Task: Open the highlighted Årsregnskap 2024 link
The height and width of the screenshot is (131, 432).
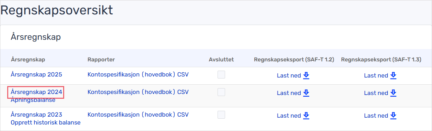Action: click(x=36, y=92)
